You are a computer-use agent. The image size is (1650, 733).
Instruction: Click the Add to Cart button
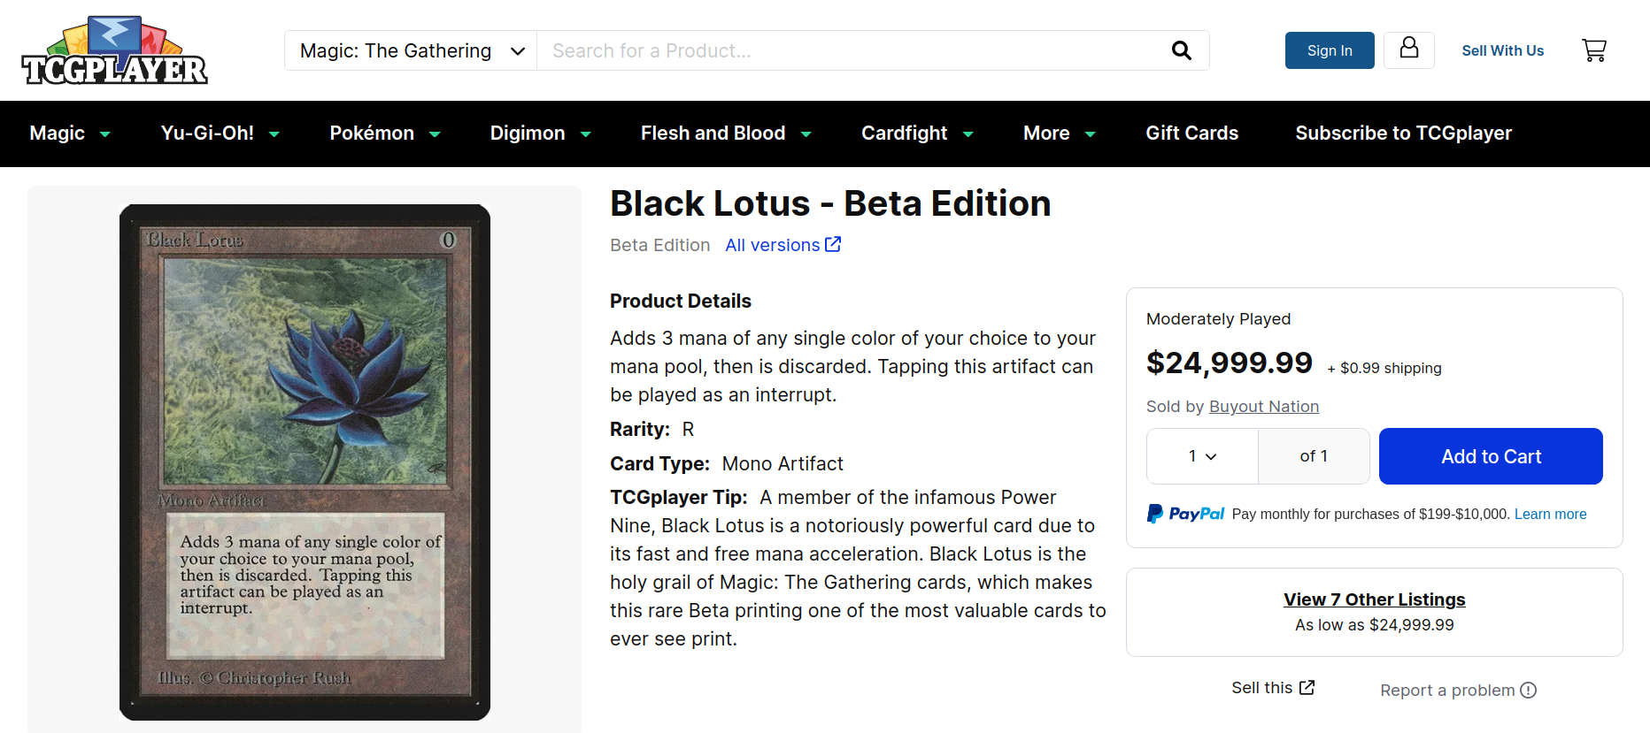1491,456
